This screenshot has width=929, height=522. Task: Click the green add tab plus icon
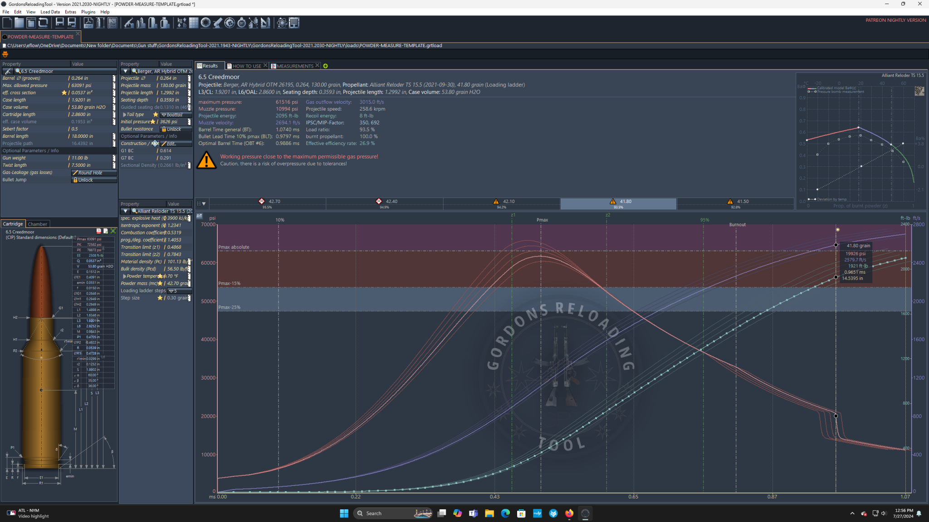coord(325,66)
